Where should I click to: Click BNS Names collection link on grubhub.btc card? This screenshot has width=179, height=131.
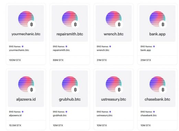(58, 112)
